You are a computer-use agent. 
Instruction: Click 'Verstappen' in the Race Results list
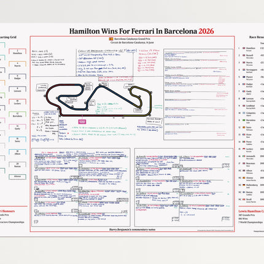pos(252,70)
